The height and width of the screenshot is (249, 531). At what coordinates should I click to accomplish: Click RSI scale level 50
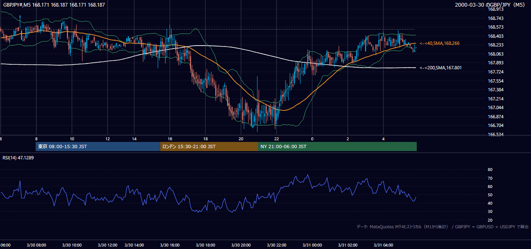[490, 195]
